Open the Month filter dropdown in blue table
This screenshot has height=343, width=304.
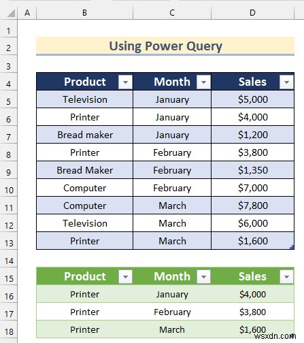(x=203, y=82)
